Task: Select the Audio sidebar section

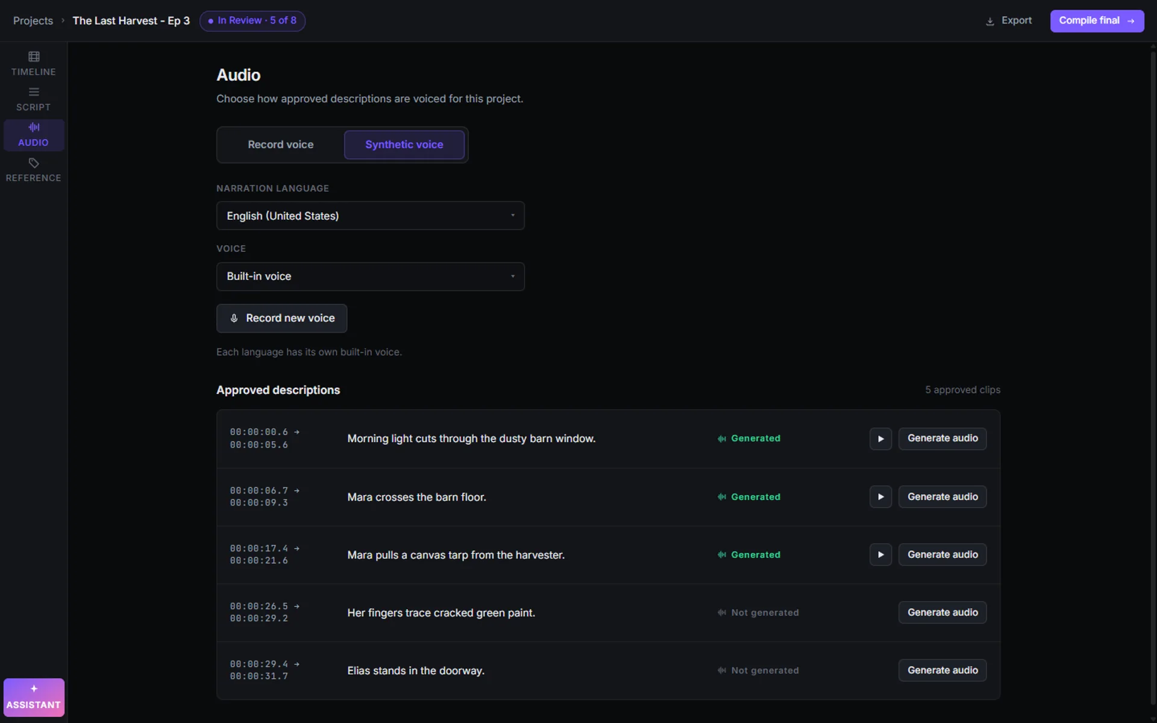Action: (34, 135)
